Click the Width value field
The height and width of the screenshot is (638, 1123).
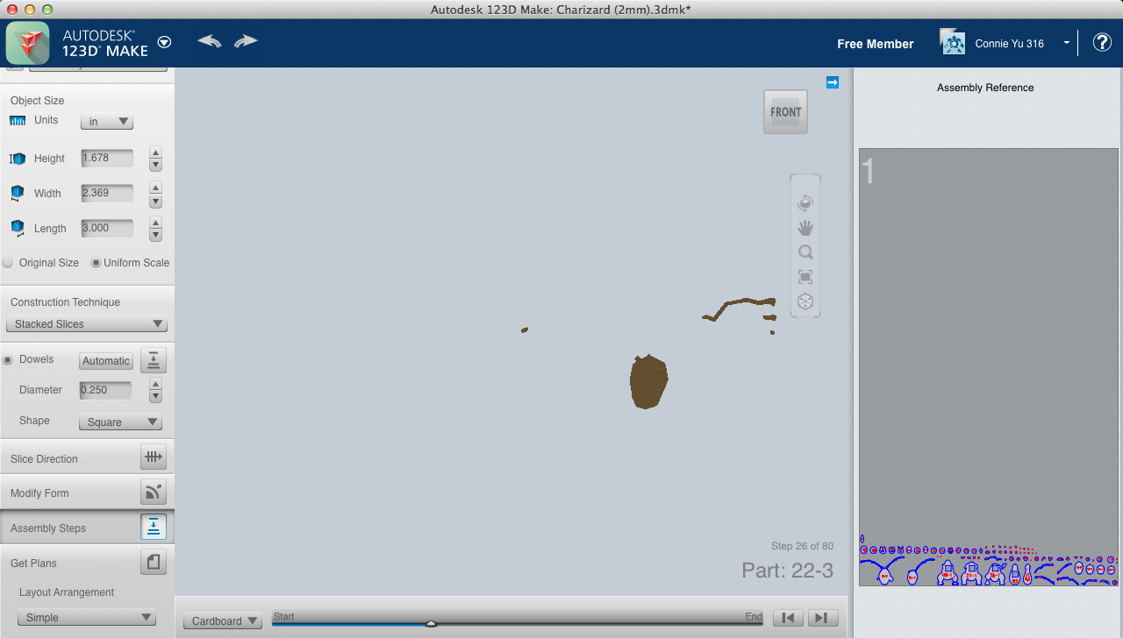pos(107,193)
